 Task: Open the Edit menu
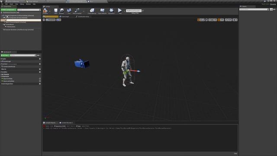click(6, 4)
